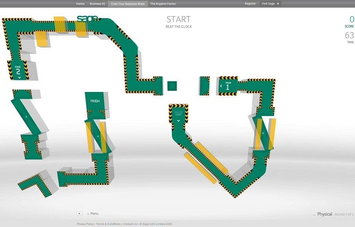The image size is (355, 227).
Task: Click the BEAT THE CLOCK subtitle
Action: (x=179, y=26)
